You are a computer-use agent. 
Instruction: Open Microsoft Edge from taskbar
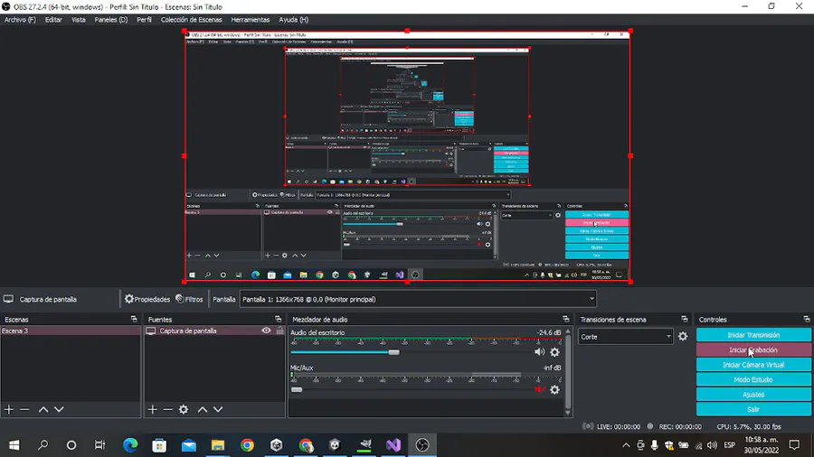(130, 445)
